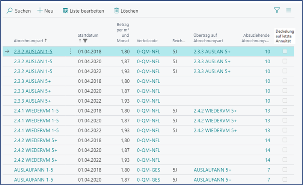Click the Suchen magnifier icon
Image resolution: width=303 pixels, height=185 pixels.
[x=10, y=11]
